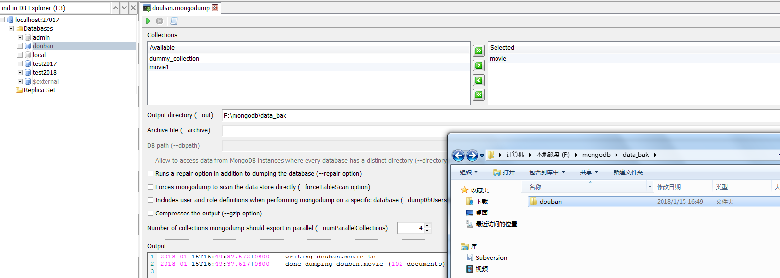Click the Explorer back navigation arrow
The height and width of the screenshot is (278, 780).
click(458, 155)
